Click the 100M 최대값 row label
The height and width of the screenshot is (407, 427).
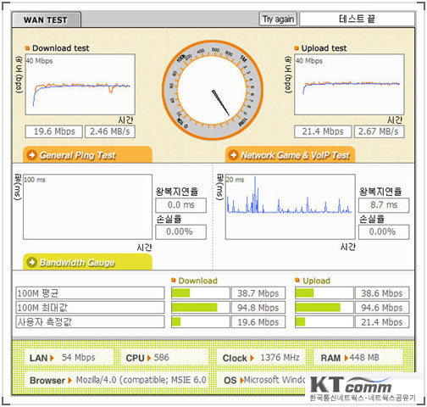90,308
